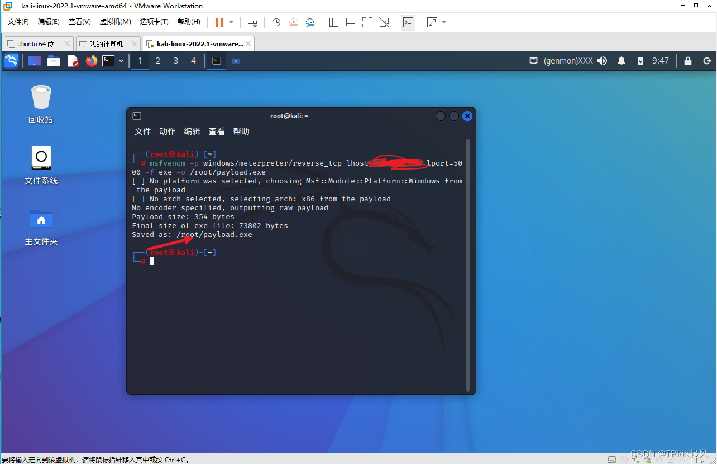Open the terminal 文件 menu

click(143, 132)
